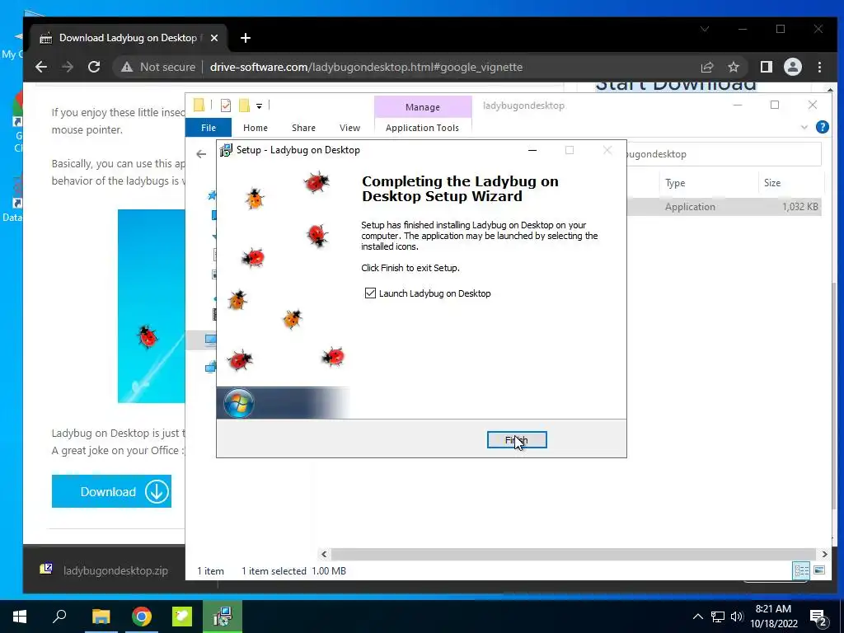Switch to Home ribbon tab

point(256,128)
